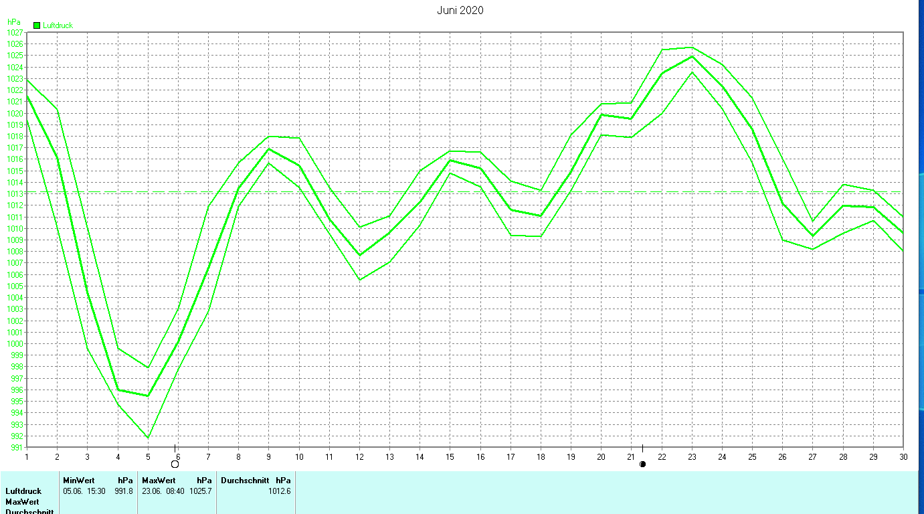
Task: Click the lowest curve point at day 5
Action: pos(148,438)
